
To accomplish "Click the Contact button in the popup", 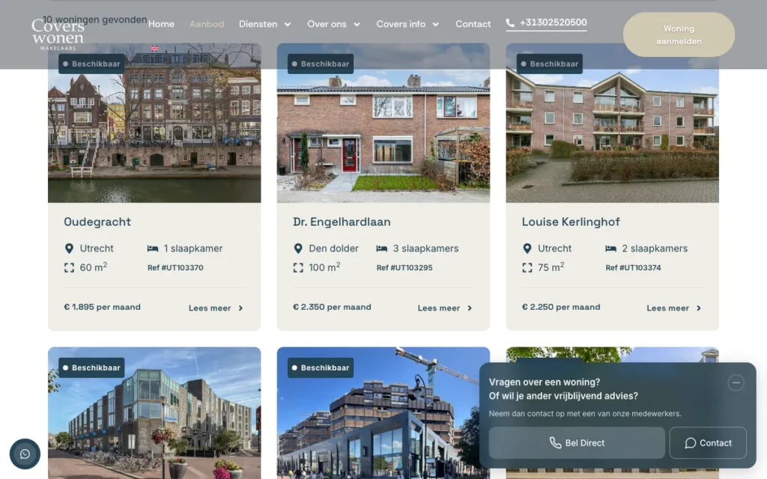I will pyautogui.click(x=708, y=443).
